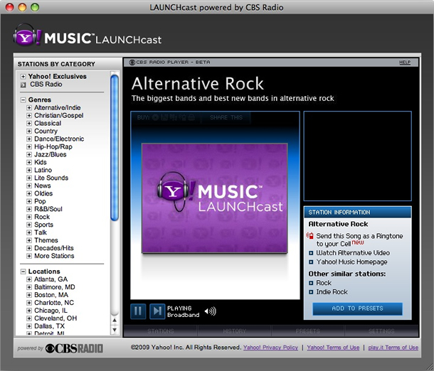Screen dimensions: 434x371
Task: Click Send this Song as a Ringtone link
Action: tap(359, 240)
